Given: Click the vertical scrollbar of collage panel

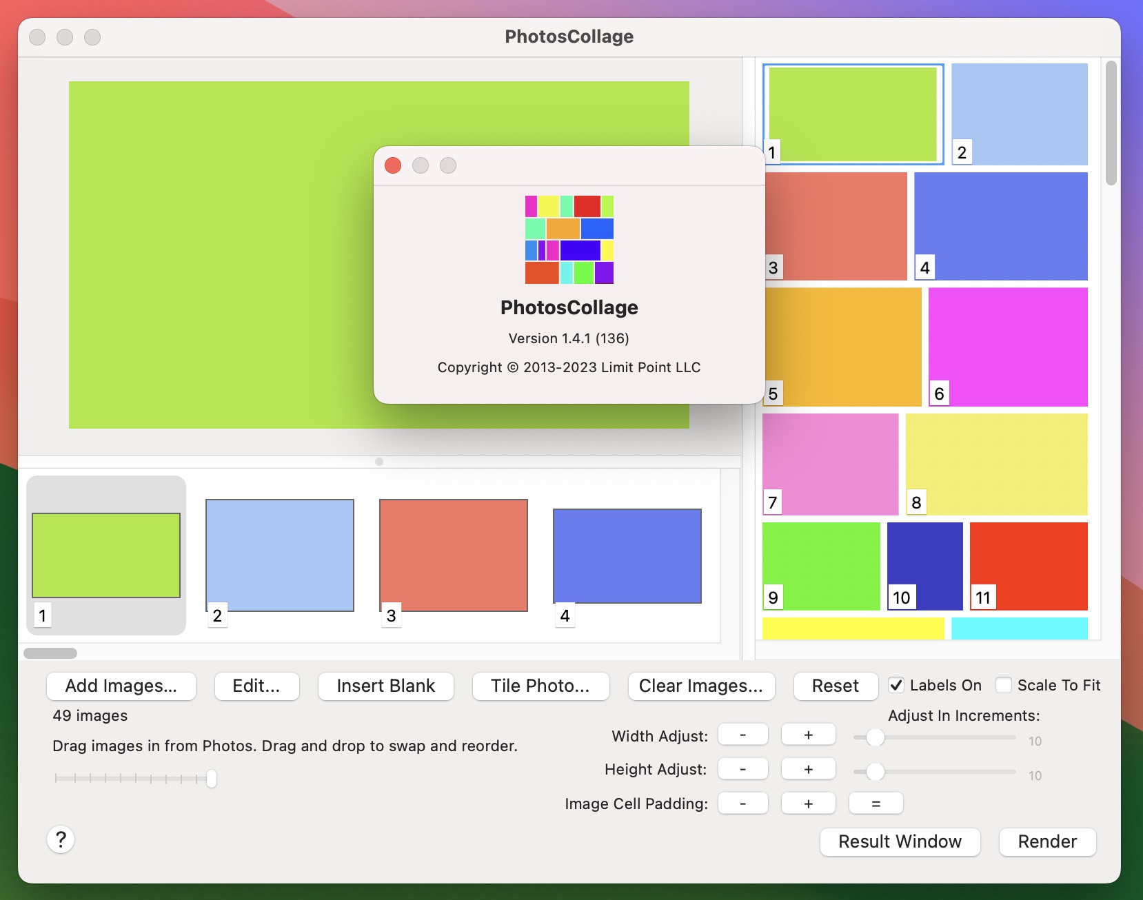Looking at the screenshot, I should pyautogui.click(x=1111, y=123).
